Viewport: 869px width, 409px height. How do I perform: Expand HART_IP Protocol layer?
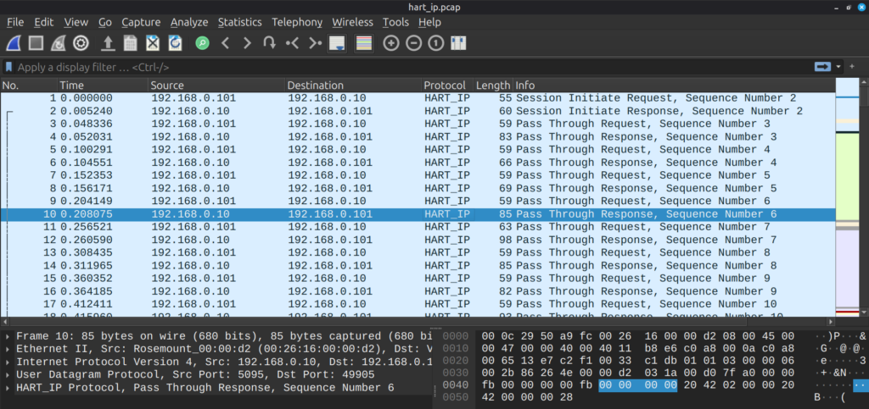[7, 388]
